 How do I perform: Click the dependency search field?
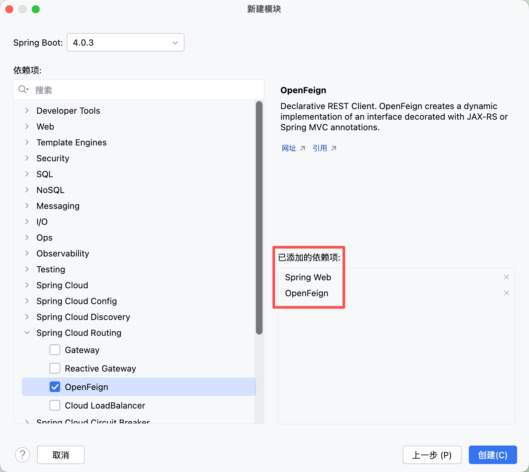point(139,90)
